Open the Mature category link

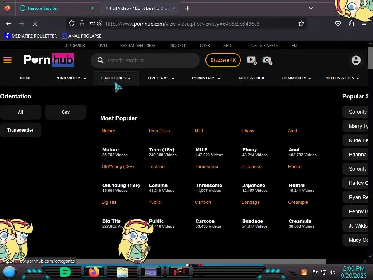[x=108, y=131]
